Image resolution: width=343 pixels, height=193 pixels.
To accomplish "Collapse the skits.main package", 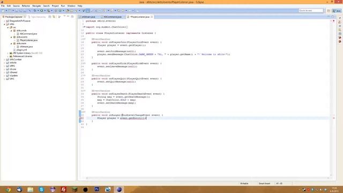I will coord(11,43).
